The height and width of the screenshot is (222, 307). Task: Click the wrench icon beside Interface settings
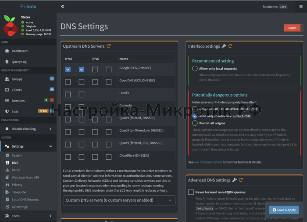tap(224, 46)
